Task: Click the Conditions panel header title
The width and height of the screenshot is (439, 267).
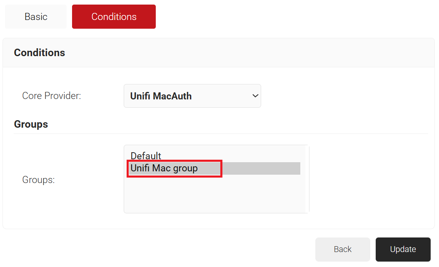Action: coord(40,53)
